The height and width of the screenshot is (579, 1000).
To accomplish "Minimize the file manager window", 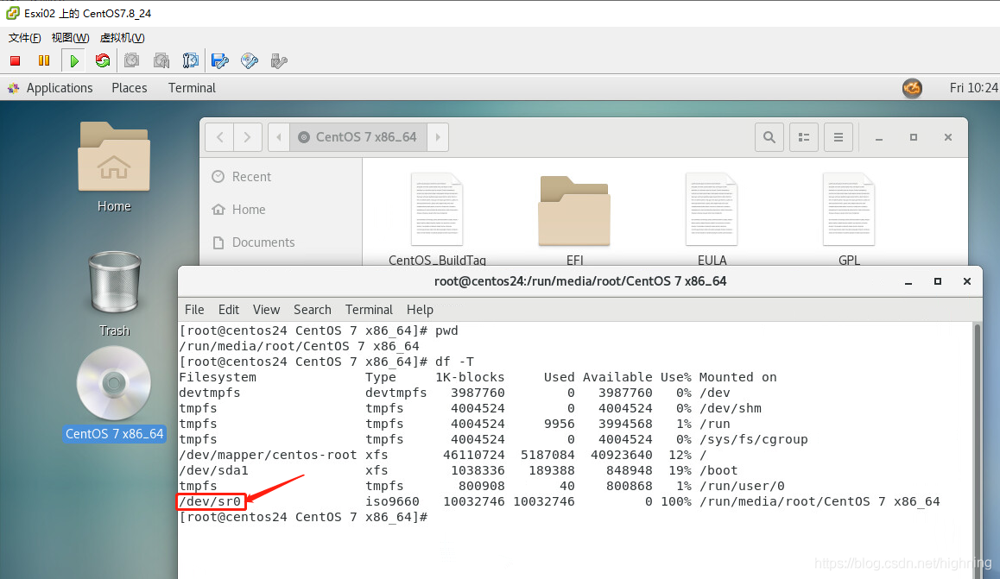I will coord(879,137).
